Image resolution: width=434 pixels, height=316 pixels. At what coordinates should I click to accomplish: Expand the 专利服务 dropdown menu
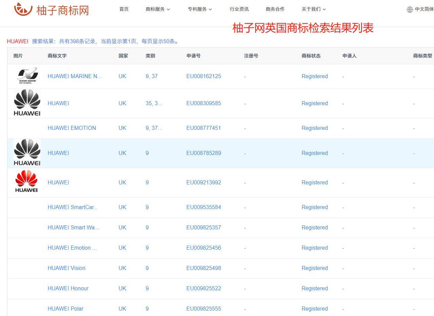(x=200, y=9)
